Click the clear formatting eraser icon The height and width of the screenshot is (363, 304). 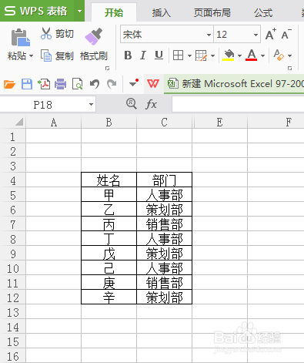[x=279, y=55]
